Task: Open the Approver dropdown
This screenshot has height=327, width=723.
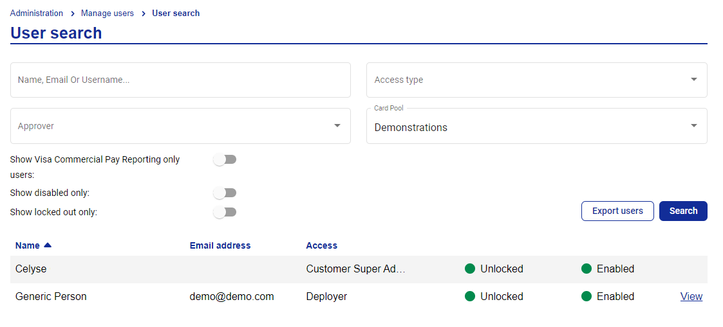Action: point(180,125)
